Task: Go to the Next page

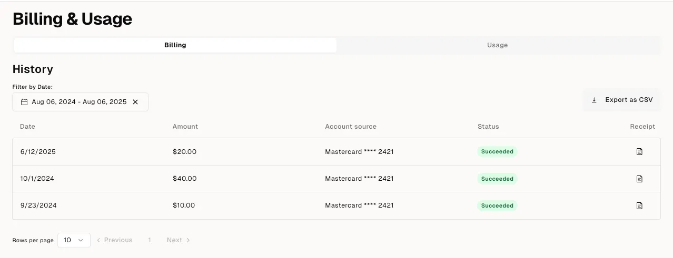Action: (x=178, y=240)
